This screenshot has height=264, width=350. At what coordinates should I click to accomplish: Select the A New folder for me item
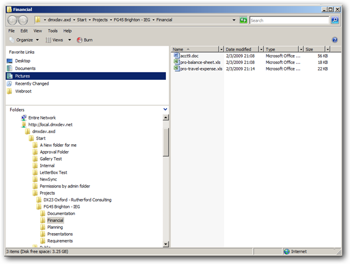click(x=58, y=145)
